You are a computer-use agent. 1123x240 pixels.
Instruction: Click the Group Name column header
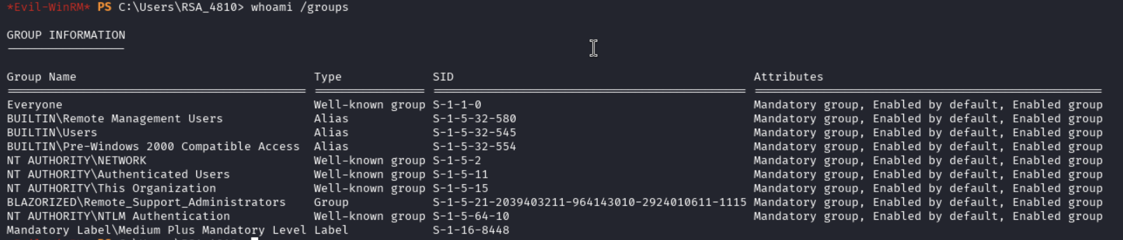point(41,76)
